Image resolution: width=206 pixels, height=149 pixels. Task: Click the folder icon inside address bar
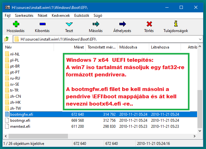point(17,39)
